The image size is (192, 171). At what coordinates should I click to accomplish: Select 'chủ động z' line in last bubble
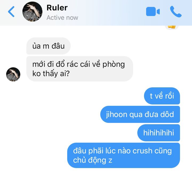pos(93,160)
